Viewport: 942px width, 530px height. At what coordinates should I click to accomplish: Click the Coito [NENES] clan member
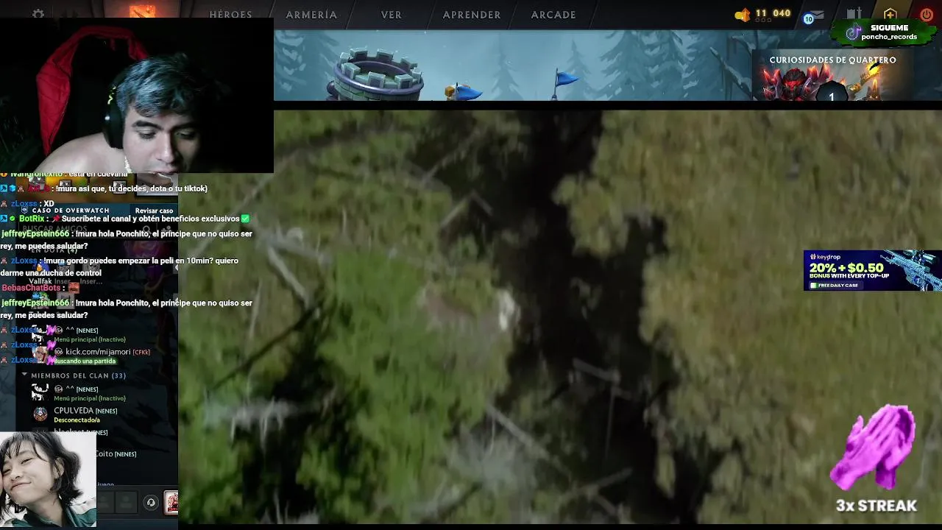[x=116, y=454]
